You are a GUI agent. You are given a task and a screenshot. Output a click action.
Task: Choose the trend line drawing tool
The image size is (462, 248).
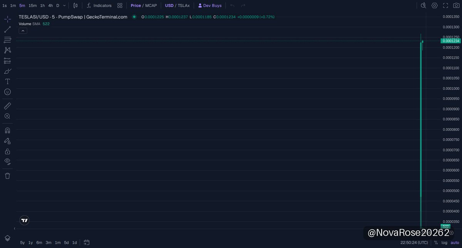(x=8, y=30)
